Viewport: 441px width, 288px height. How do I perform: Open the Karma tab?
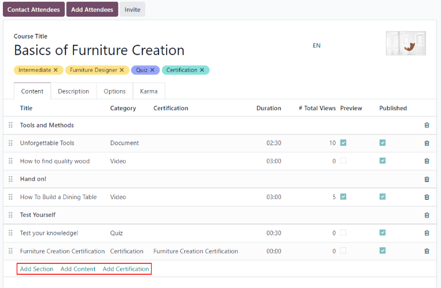coord(149,91)
